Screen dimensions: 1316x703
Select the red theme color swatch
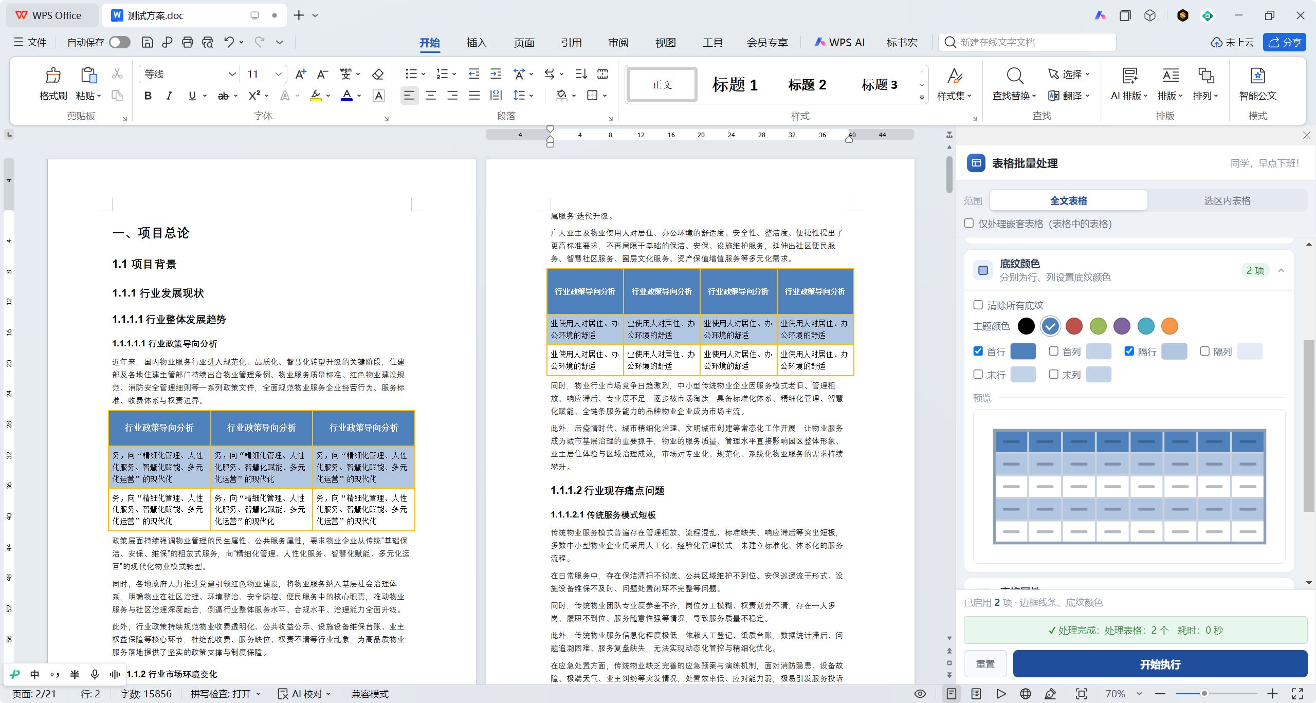(x=1074, y=326)
